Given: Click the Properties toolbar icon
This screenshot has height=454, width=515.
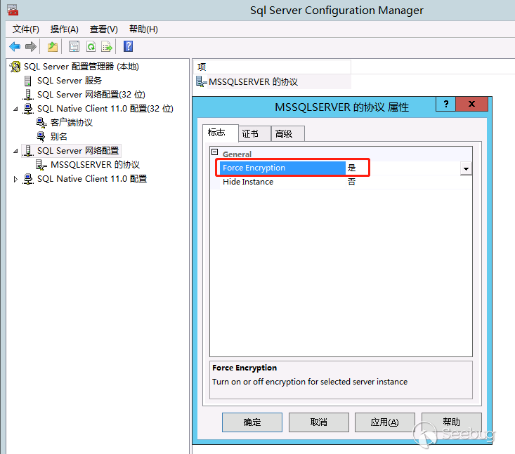Looking at the screenshot, I should pos(74,46).
